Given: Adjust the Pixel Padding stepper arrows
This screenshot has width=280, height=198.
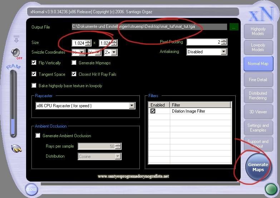Looking at the screenshot, I should [x=224, y=42].
